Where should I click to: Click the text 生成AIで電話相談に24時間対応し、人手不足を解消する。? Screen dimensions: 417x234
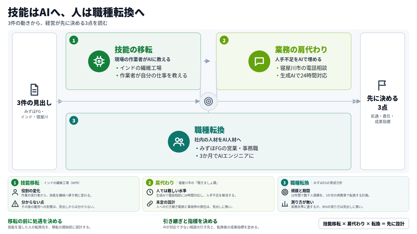(x=196, y=195)
